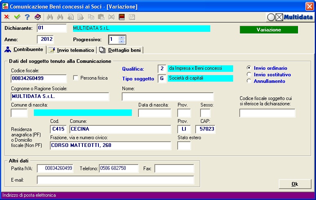The width and height of the screenshot is (316, 200).
Task: Click the E-mail input field
Action: point(116,180)
